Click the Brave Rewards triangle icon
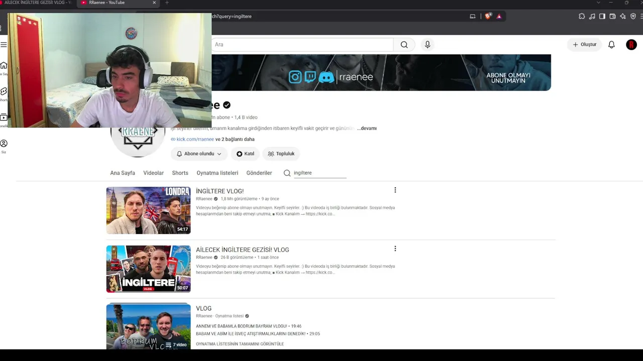The width and height of the screenshot is (643, 361). pos(499,16)
